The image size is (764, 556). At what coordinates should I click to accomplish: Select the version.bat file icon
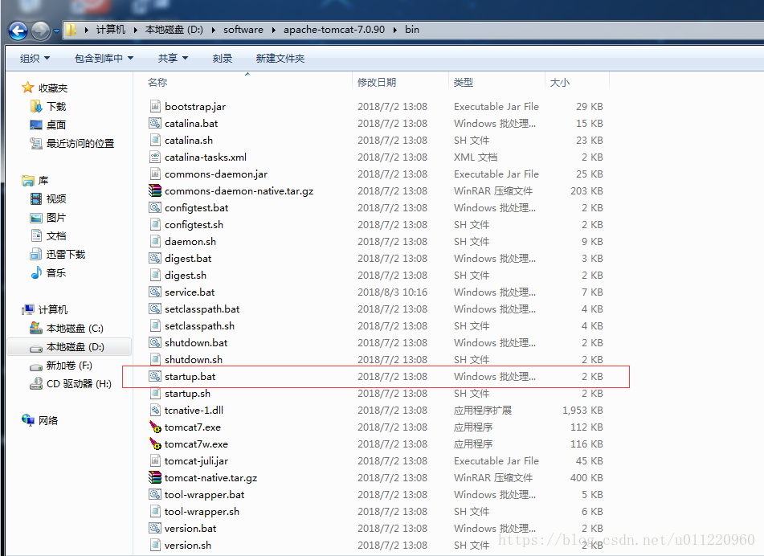(155, 528)
